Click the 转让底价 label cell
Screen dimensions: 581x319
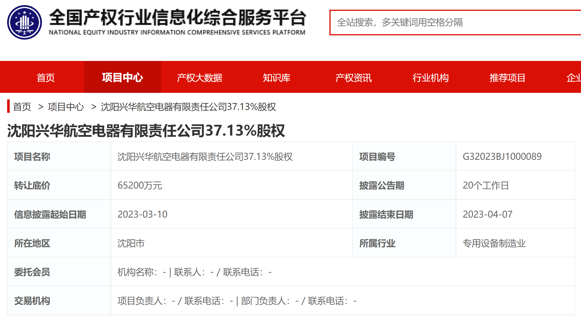(x=59, y=185)
